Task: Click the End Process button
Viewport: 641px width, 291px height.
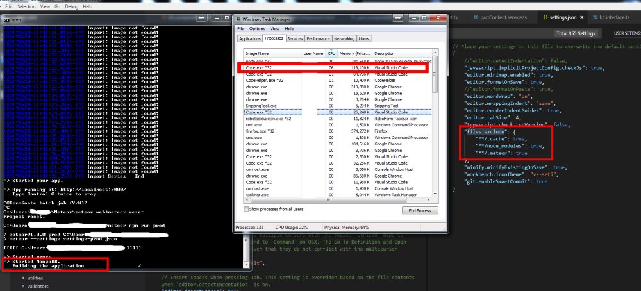Action: (x=420, y=210)
